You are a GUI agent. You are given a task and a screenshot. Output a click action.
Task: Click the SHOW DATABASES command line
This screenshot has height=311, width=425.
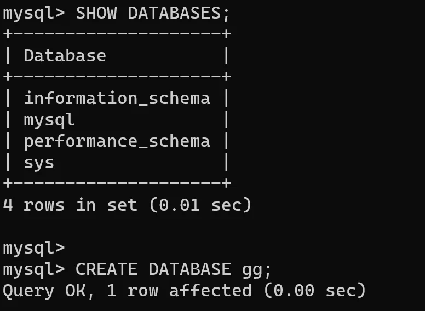click(117, 13)
